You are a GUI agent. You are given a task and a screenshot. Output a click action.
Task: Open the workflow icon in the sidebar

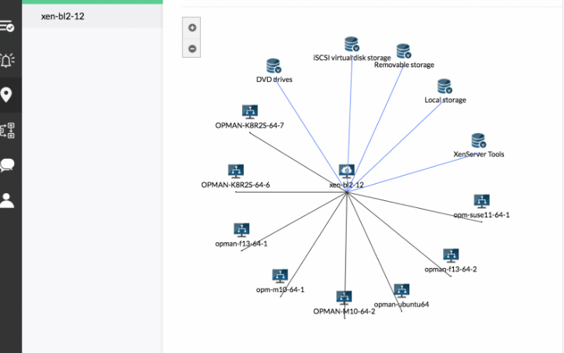(7, 130)
